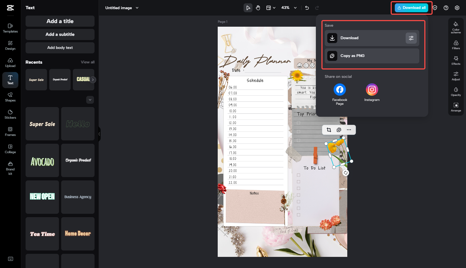Expand more recent text styles with the chevron
466x268 pixels.
(x=90, y=100)
